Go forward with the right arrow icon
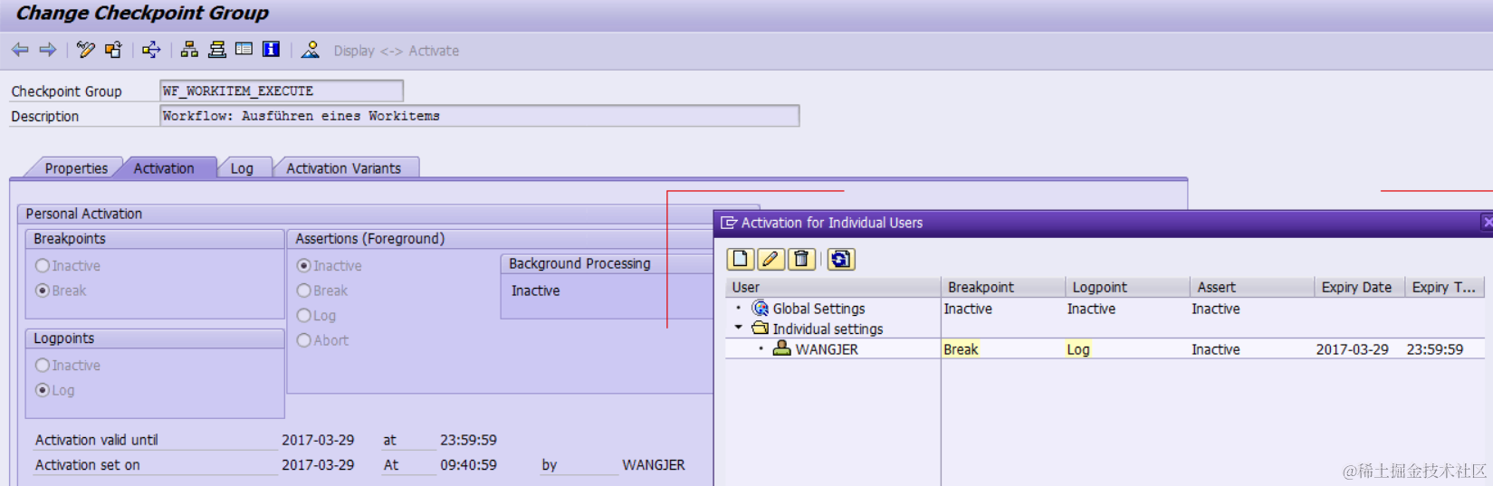Viewport: 1493px width, 486px height. tap(48, 50)
